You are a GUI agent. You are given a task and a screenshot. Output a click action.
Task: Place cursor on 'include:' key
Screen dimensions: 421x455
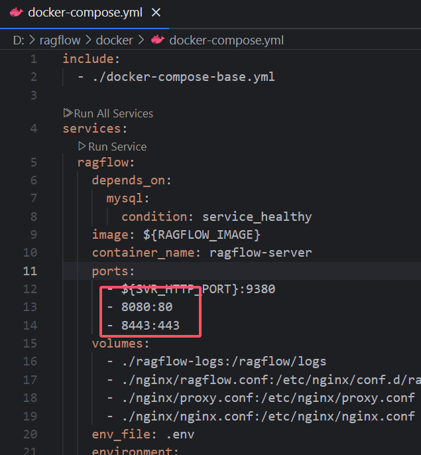(x=91, y=59)
